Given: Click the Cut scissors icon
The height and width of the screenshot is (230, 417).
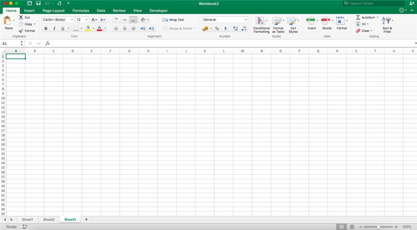Looking at the screenshot, I should [x=21, y=18].
